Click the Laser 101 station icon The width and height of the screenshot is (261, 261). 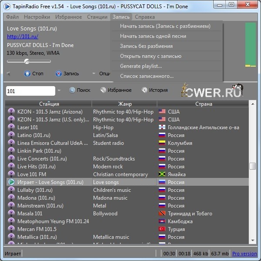click(12, 127)
